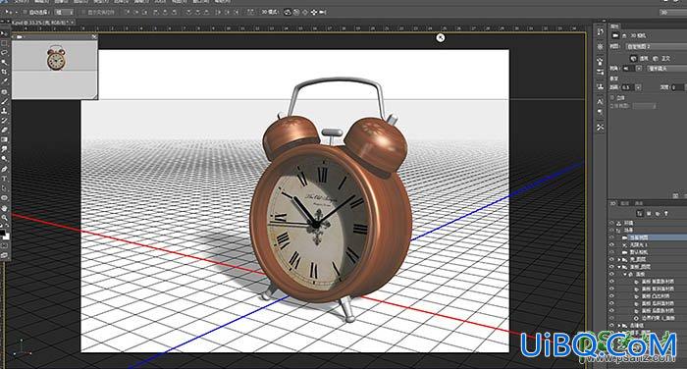
Task: Select the Quick Selection tool
Action: point(4,62)
